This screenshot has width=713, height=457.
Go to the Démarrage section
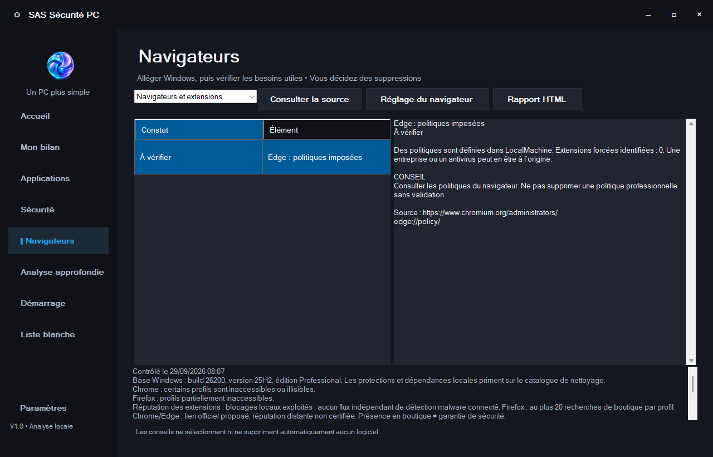pyautogui.click(x=43, y=303)
